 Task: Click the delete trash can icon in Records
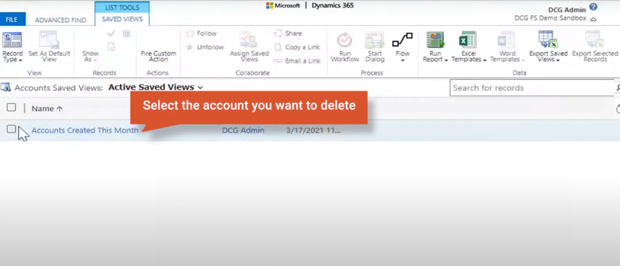[x=126, y=34]
